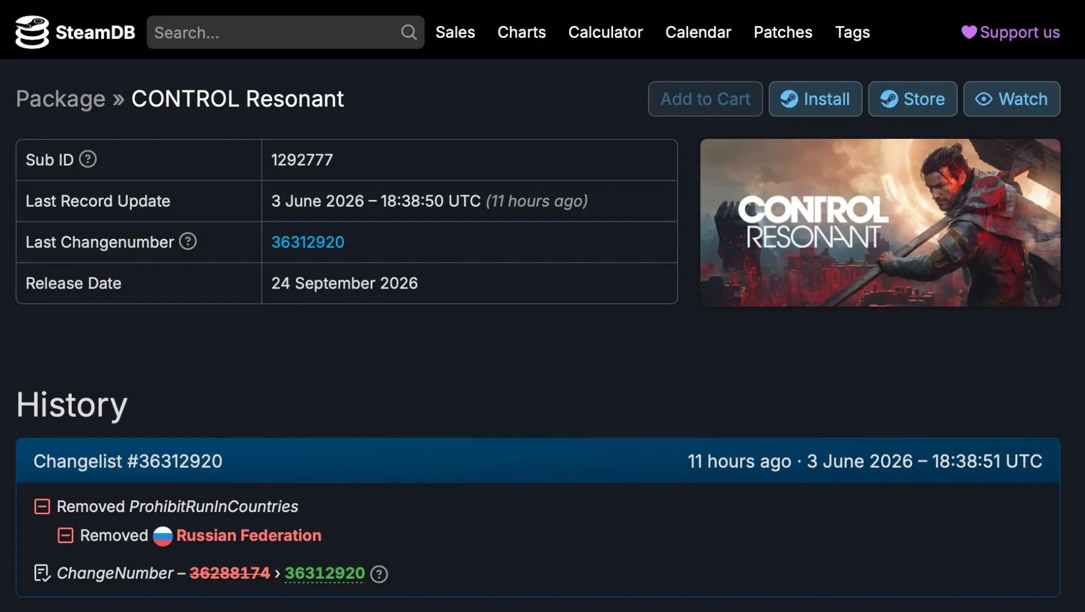Click the ChangeNumber help question icon
This screenshot has height=612, width=1085.
[x=379, y=574]
